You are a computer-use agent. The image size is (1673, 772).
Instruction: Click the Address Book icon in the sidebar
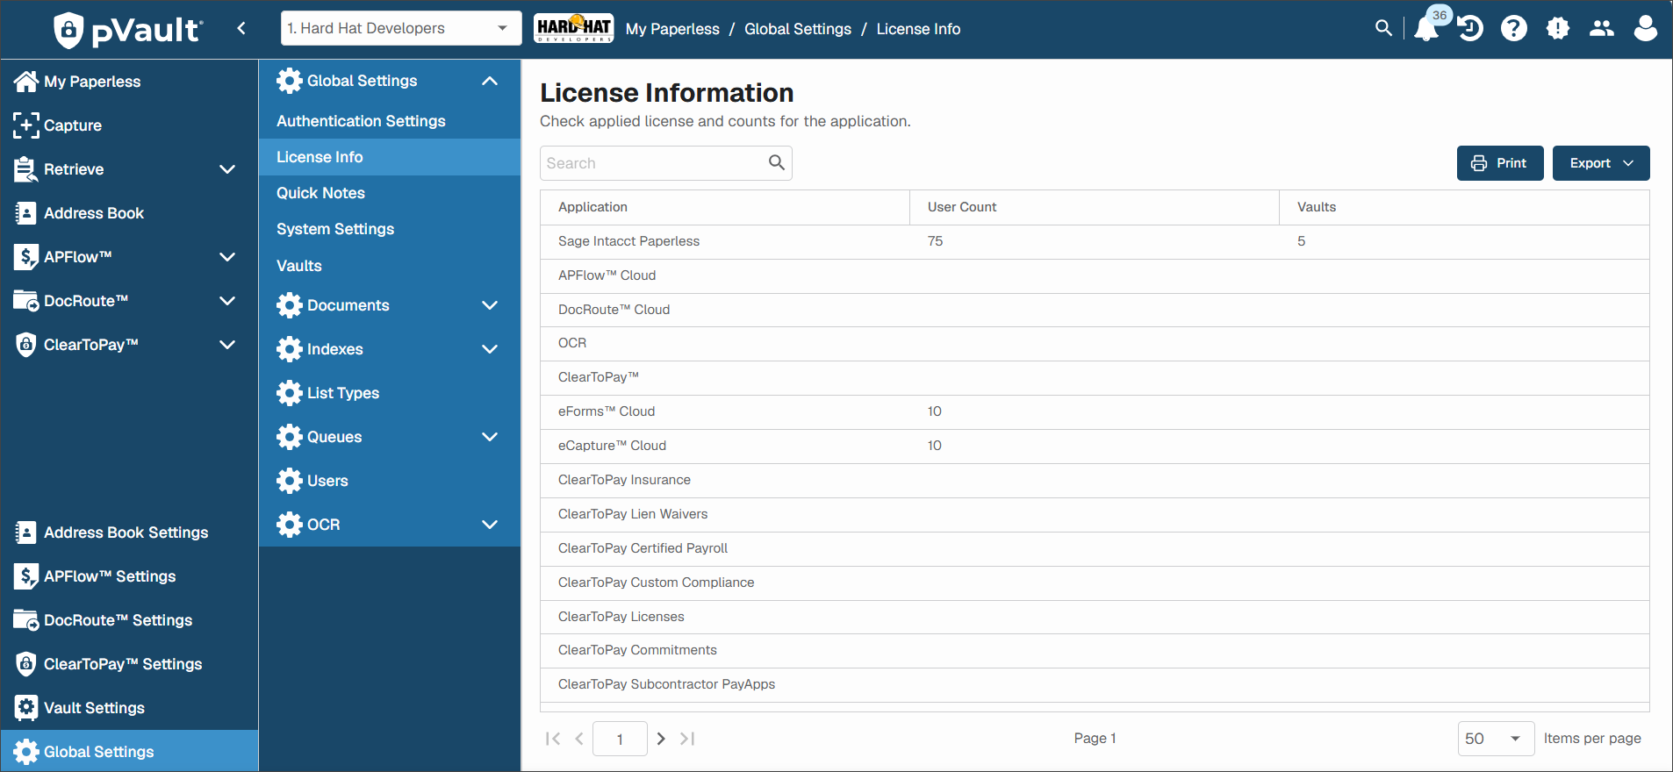click(x=26, y=213)
